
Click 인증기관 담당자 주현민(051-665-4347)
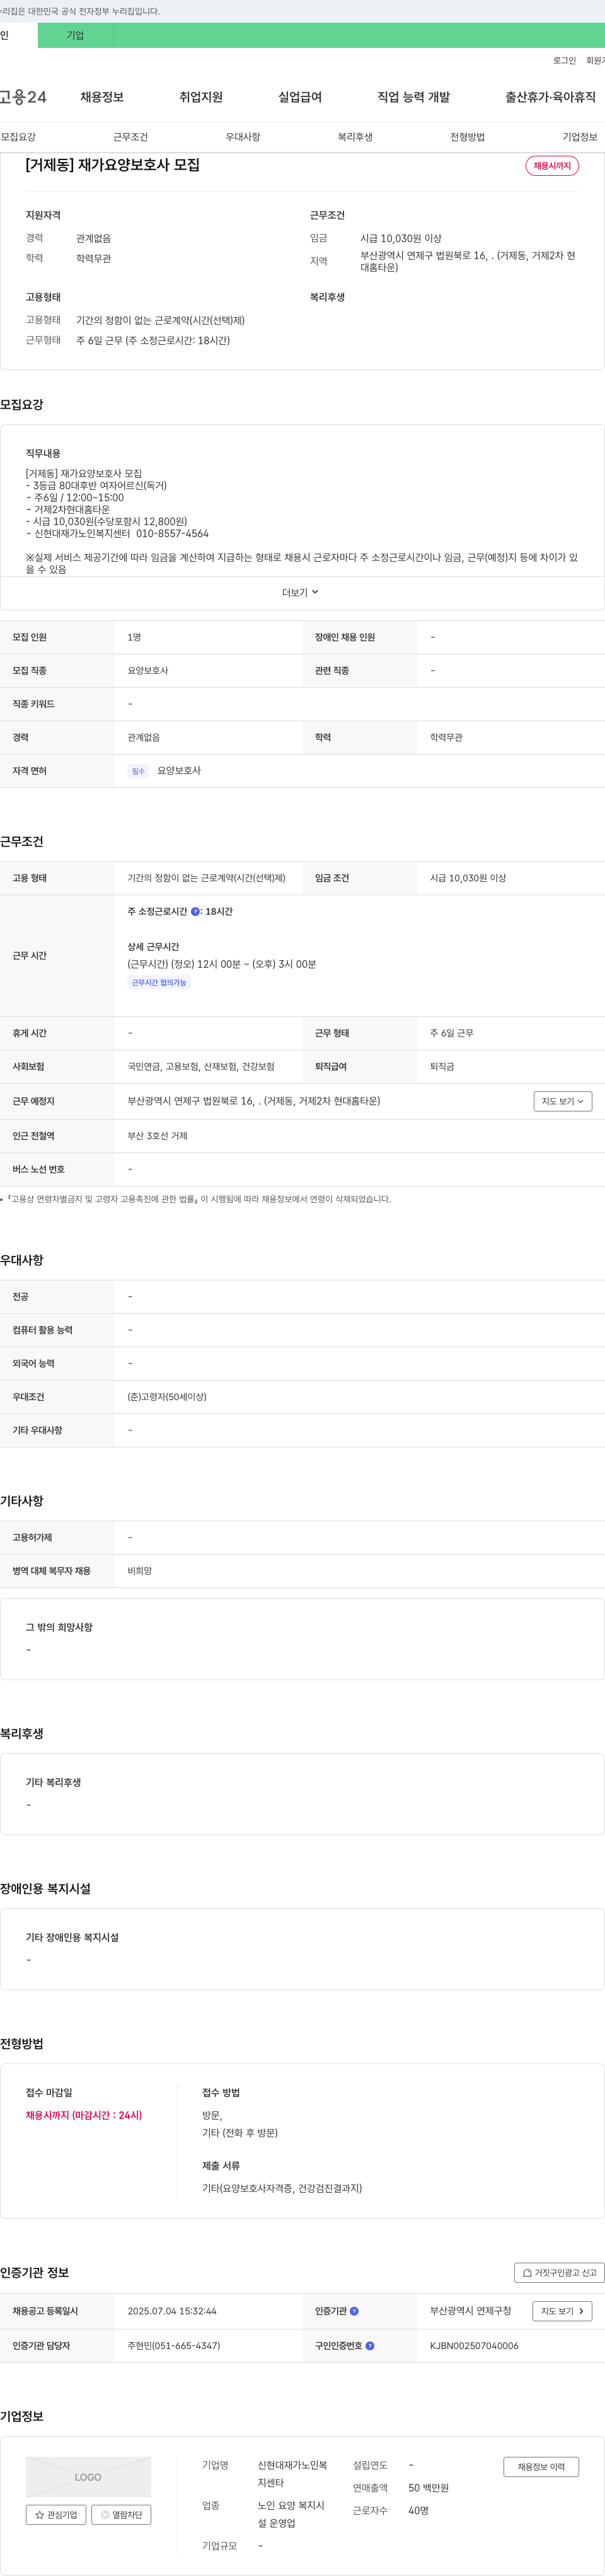pos(174,2345)
